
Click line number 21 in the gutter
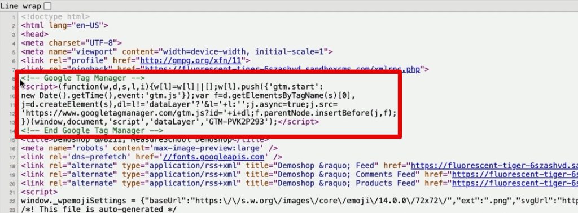tap(12, 192)
